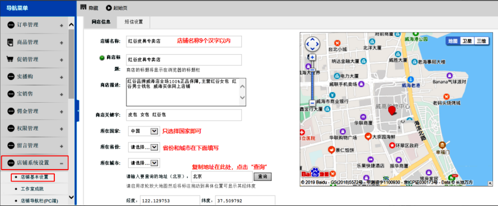Expand the 权限管理 menu plus sign
The height and width of the screenshot is (206, 498).
pos(62,128)
